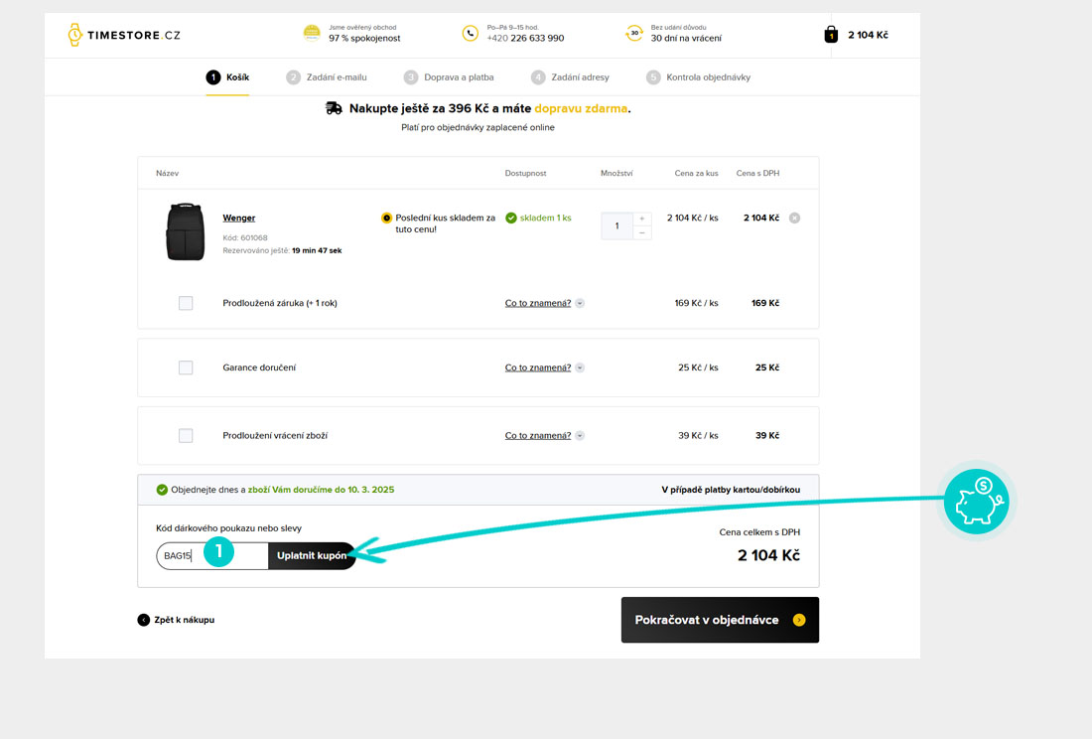Expand 'Co to znamená?' for return extension

coord(544,435)
